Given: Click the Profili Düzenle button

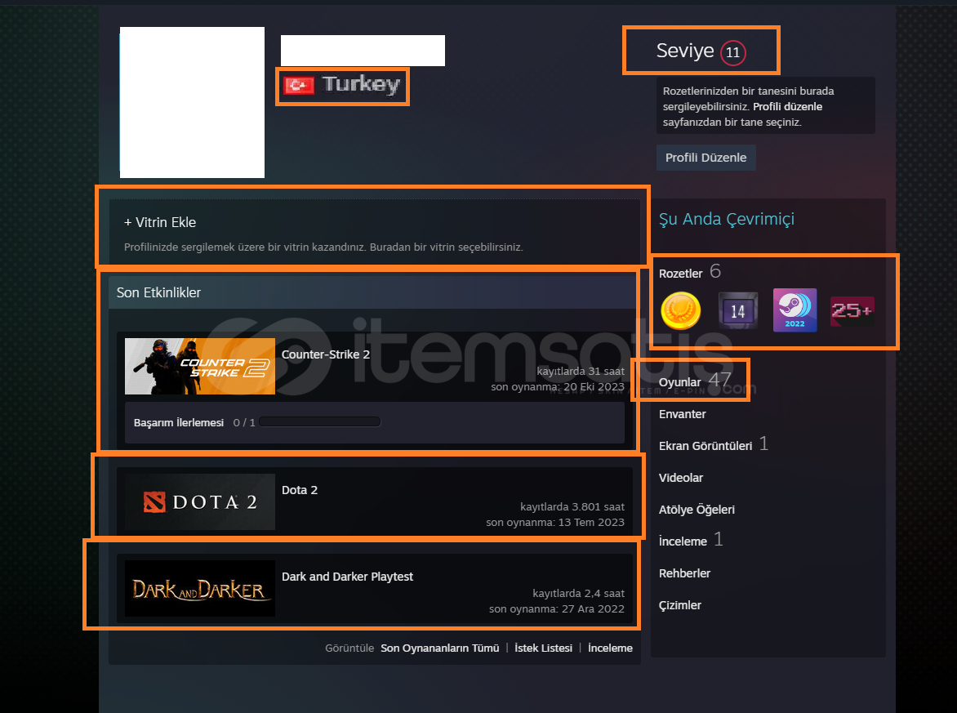Looking at the screenshot, I should tap(706, 158).
